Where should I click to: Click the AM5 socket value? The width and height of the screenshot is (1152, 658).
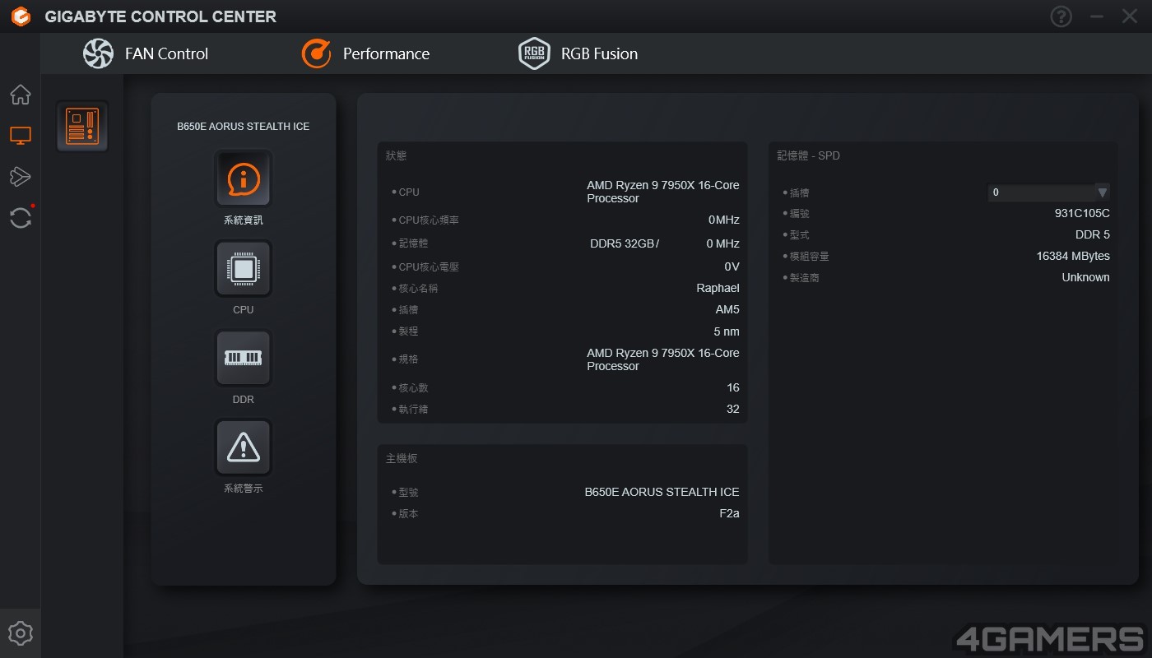(727, 309)
